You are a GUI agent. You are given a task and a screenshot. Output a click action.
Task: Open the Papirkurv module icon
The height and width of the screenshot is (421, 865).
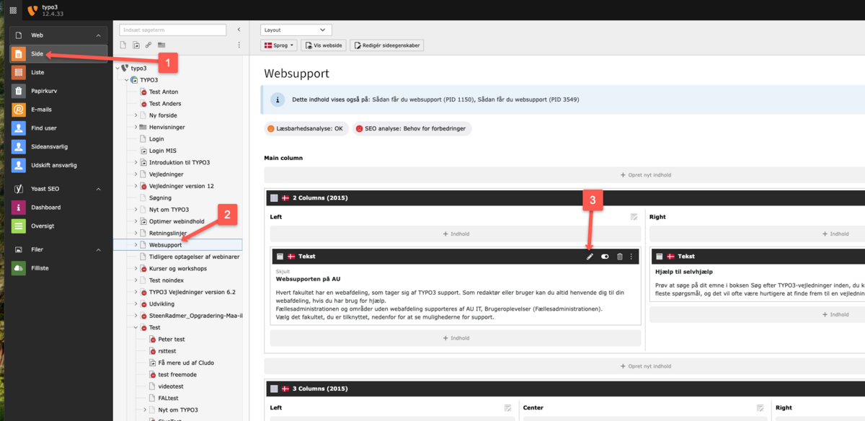click(19, 91)
